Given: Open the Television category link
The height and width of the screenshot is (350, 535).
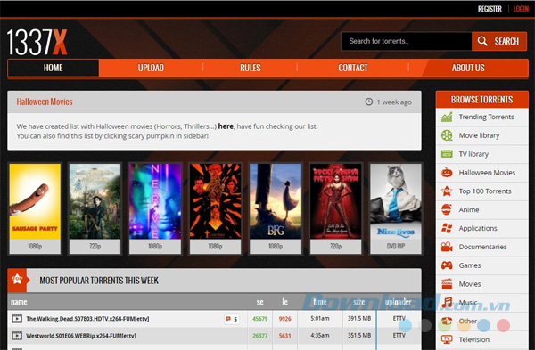Looking at the screenshot, I should tap(474, 339).
